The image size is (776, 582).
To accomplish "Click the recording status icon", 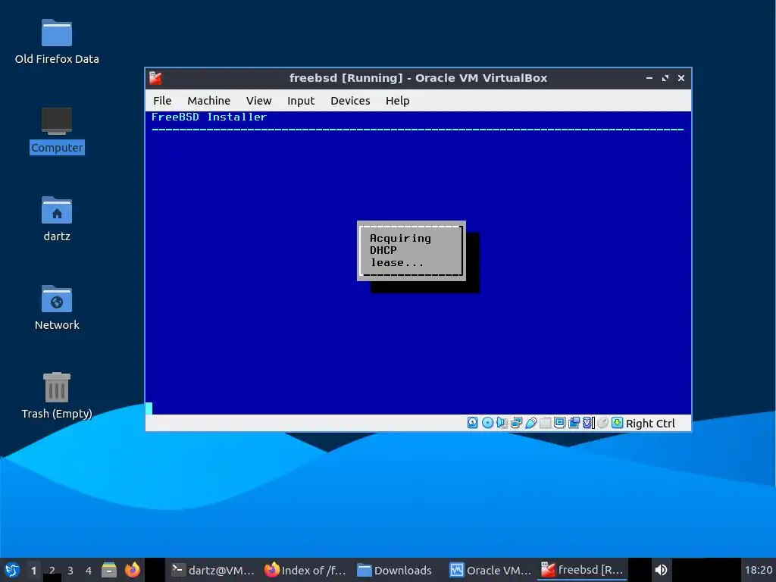I will (x=574, y=423).
